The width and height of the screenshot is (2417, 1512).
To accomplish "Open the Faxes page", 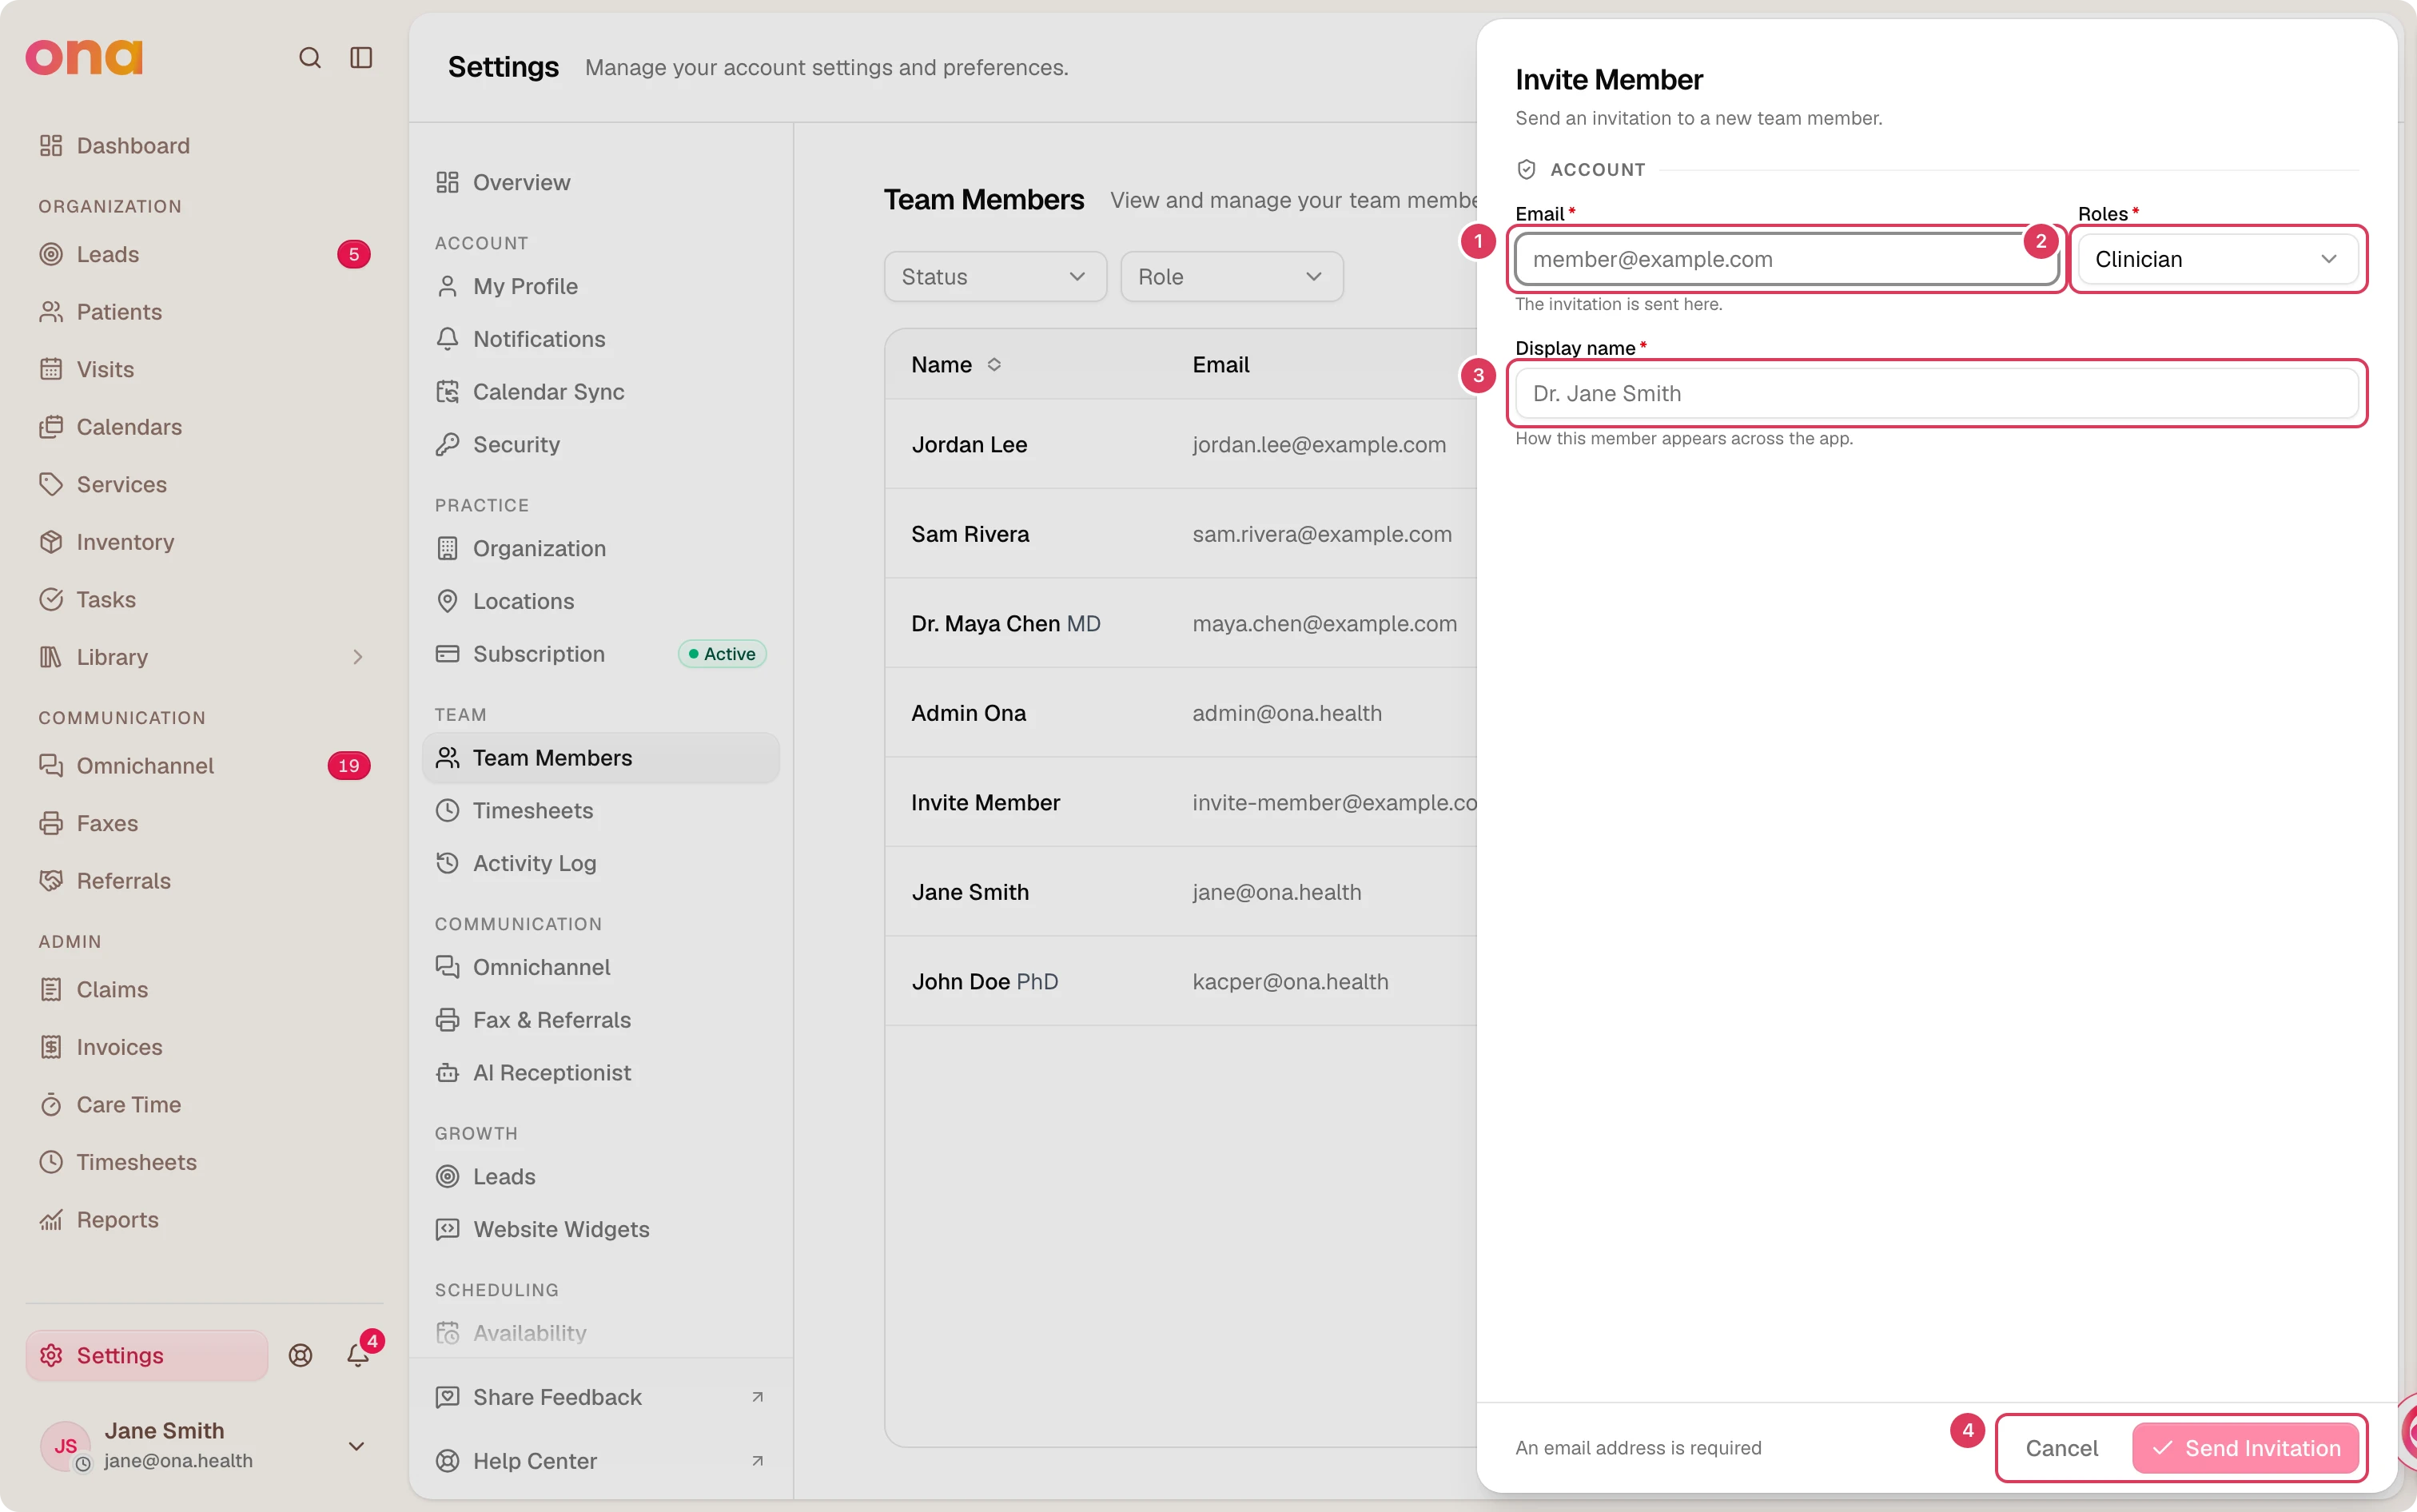I will click(x=204, y=823).
